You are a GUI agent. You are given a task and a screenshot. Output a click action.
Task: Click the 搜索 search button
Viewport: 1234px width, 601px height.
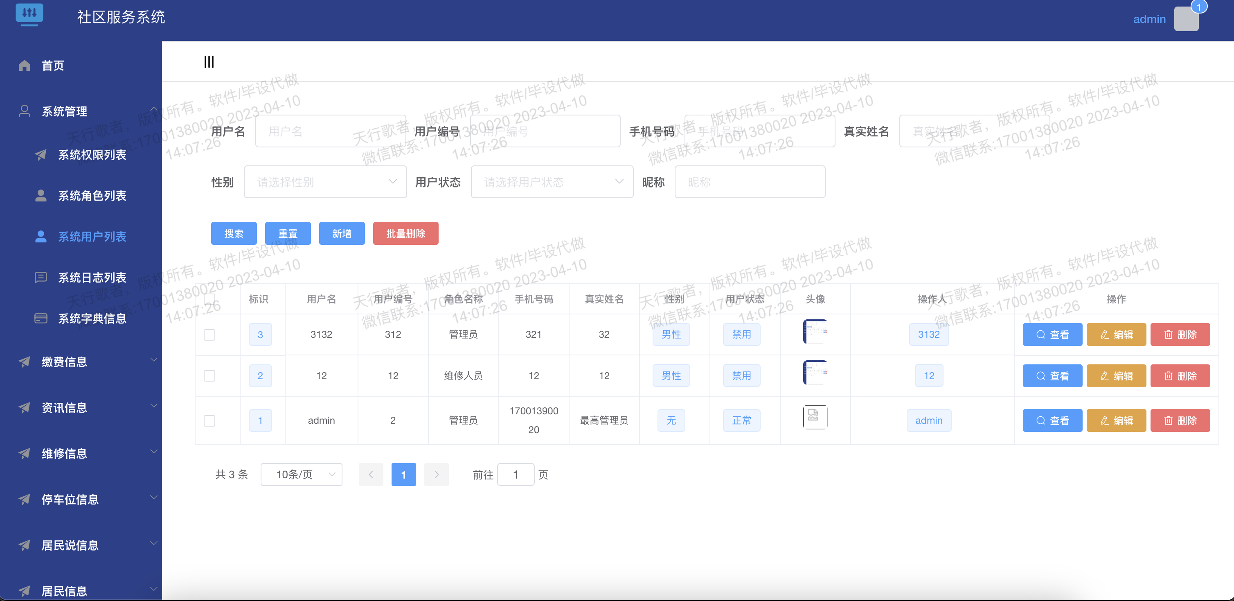coord(234,233)
